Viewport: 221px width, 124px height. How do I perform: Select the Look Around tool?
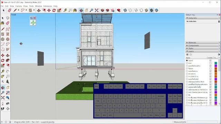point(8,104)
